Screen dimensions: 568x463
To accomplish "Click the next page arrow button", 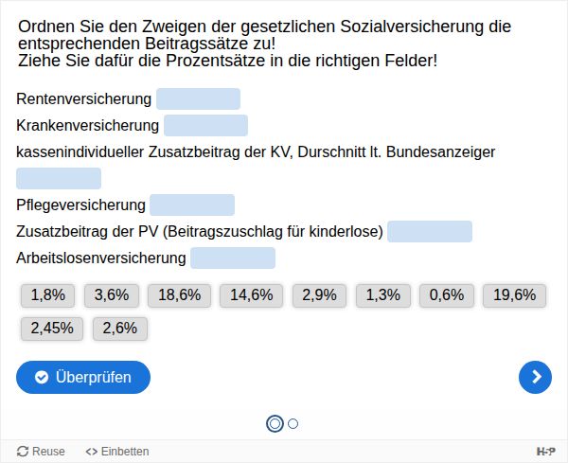I will click(536, 377).
